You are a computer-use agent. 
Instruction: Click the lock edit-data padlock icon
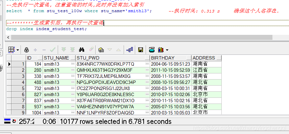[x=27, y=50]
